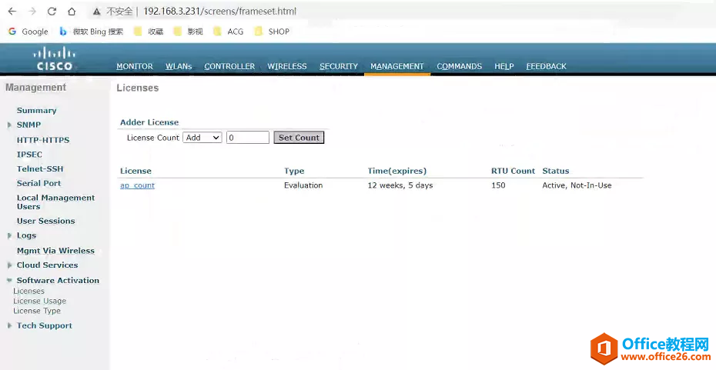Open the ACG bookmark folder
The width and height of the screenshot is (716, 370).
point(229,32)
